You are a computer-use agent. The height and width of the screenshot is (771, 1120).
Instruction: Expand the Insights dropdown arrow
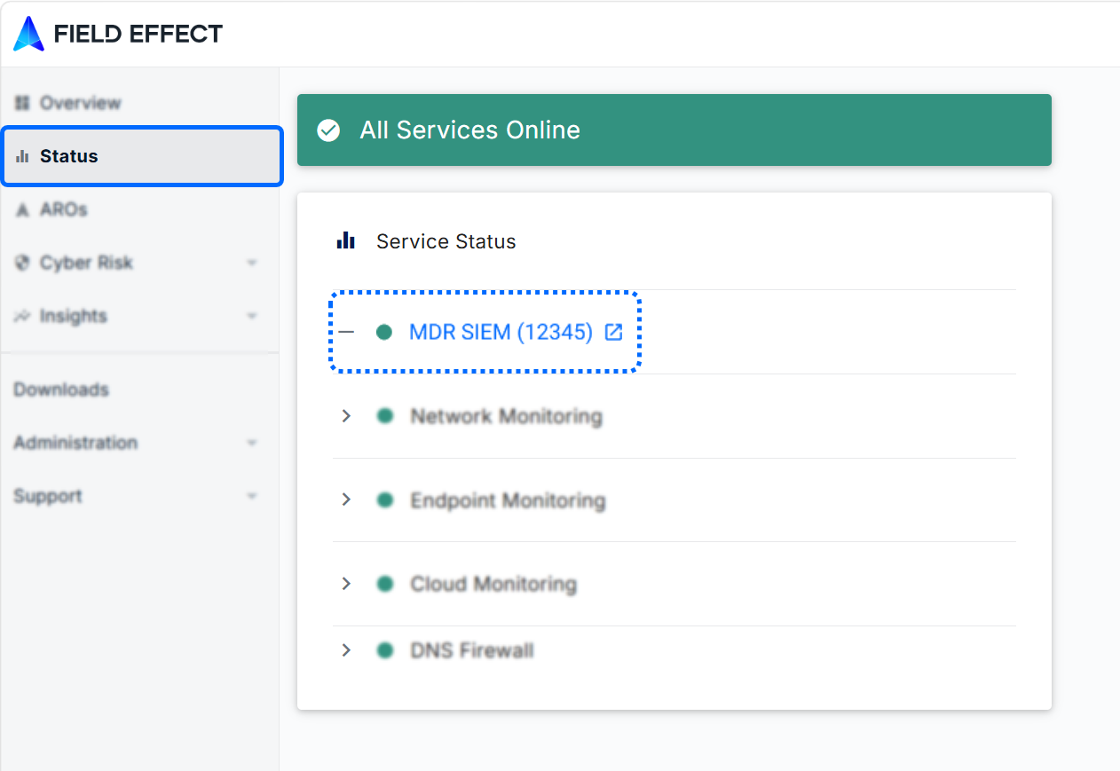(x=252, y=317)
